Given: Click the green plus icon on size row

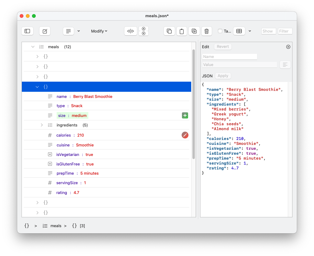Looking at the screenshot, I should (x=185, y=115).
